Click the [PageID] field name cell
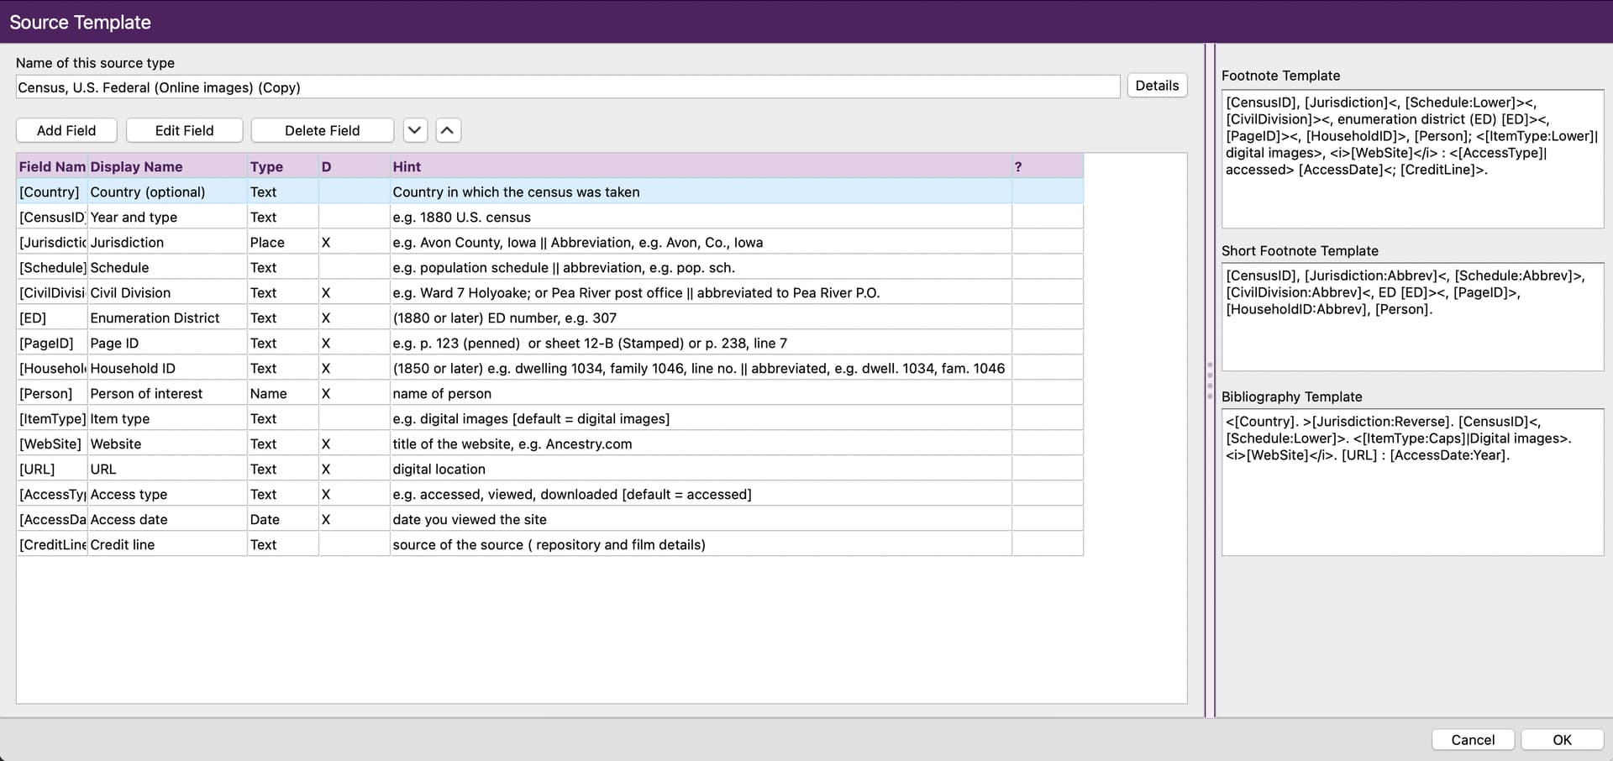 click(52, 343)
